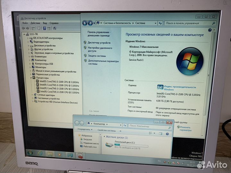Click Scan for hardware changes toolbar icon
The width and height of the screenshot is (231, 173).
tap(55, 28)
